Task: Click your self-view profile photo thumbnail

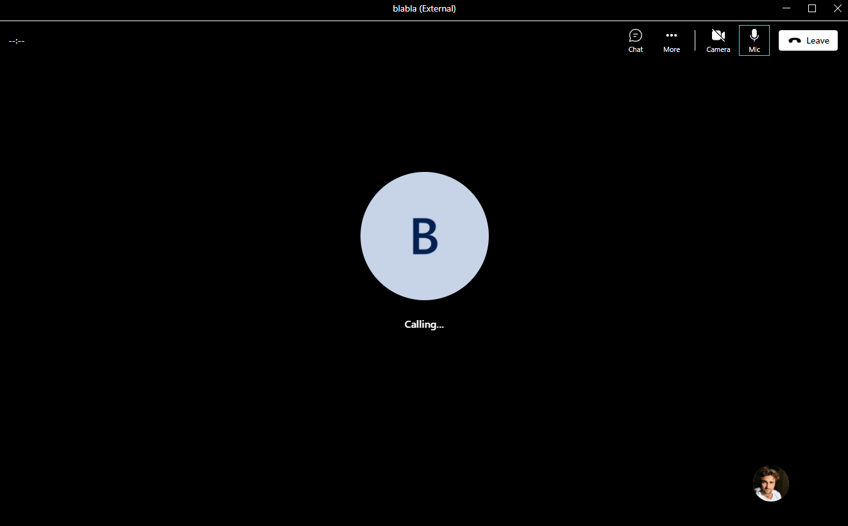Action: [x=770, y=484]
